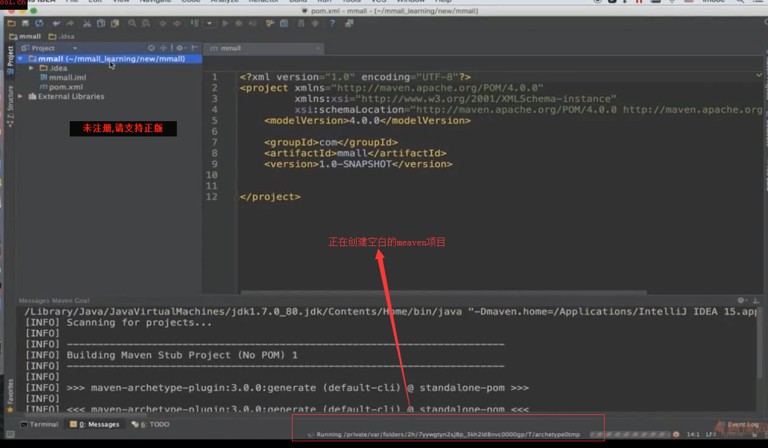768x448 pixels.
Task: Expand the External Libraries node
Action: point(21,96)
